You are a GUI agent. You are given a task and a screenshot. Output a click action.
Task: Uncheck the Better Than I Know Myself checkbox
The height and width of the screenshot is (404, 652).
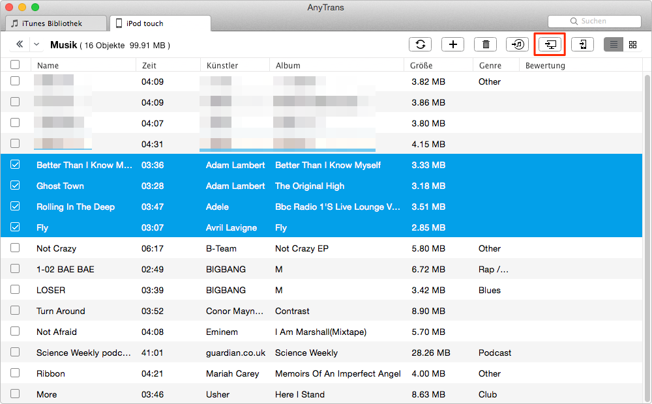tap(15, 165)
